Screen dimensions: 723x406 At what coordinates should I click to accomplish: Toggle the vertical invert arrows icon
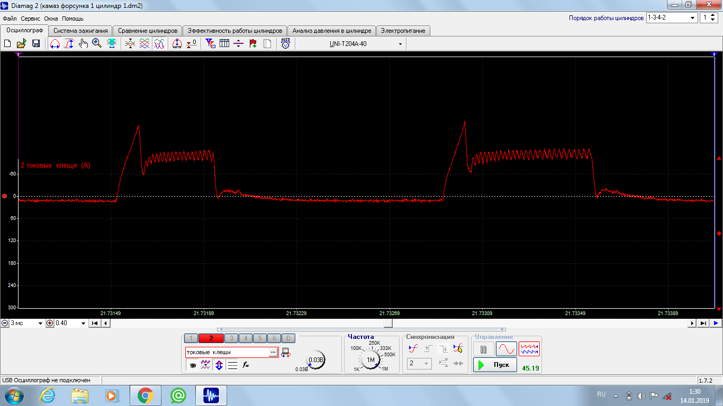[219, 365]
